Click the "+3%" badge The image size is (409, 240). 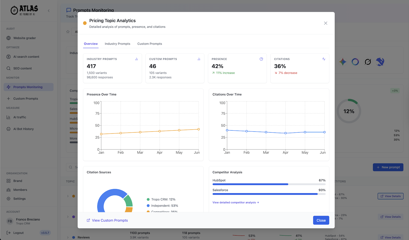coord(395,91)
